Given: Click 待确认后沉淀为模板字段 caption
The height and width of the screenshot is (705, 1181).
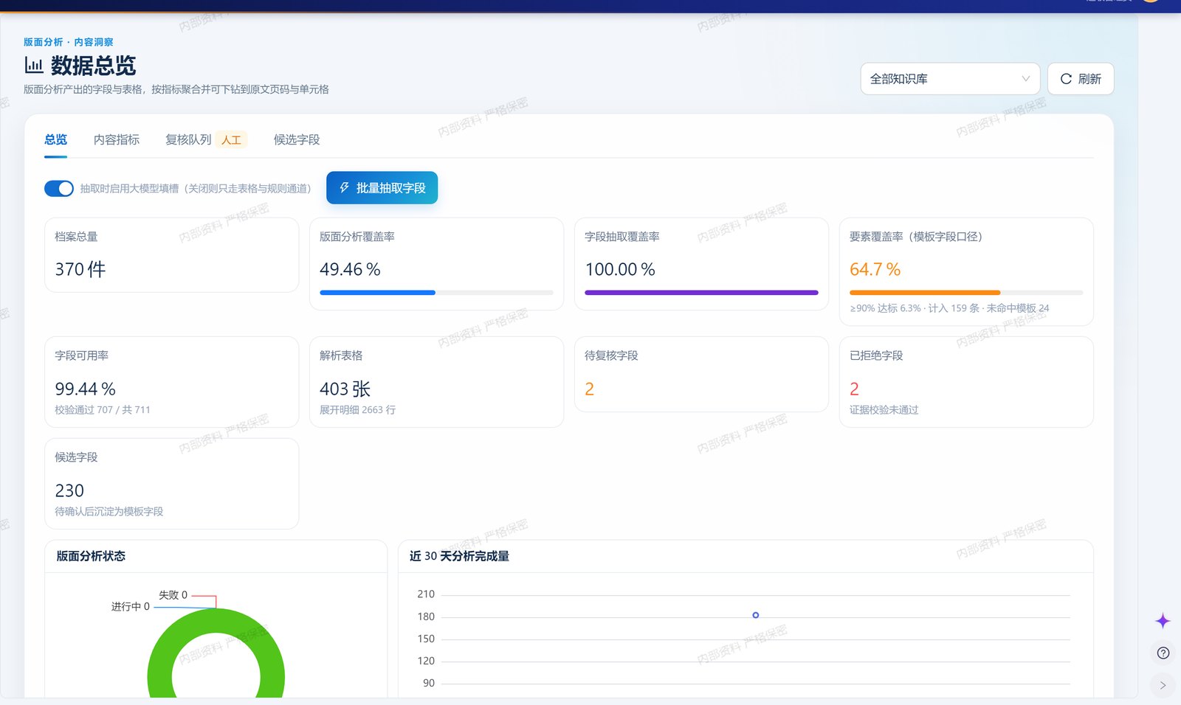Looking at the screenshot, I should point(109,512).
